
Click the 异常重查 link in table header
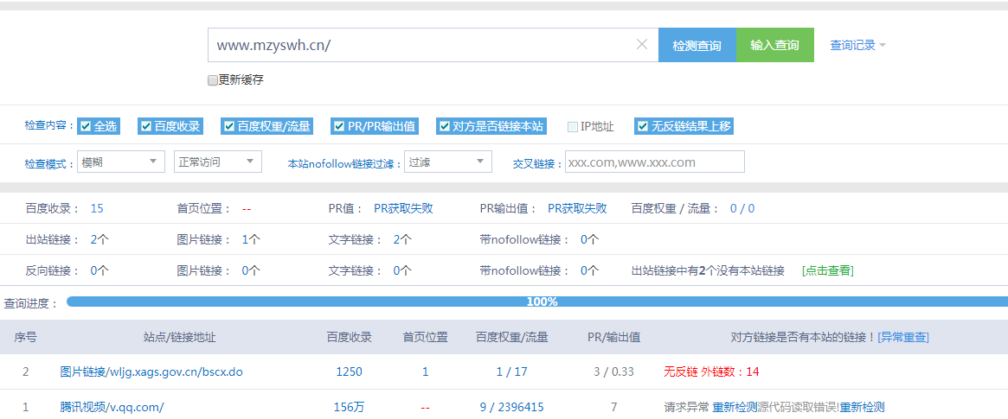903,337
